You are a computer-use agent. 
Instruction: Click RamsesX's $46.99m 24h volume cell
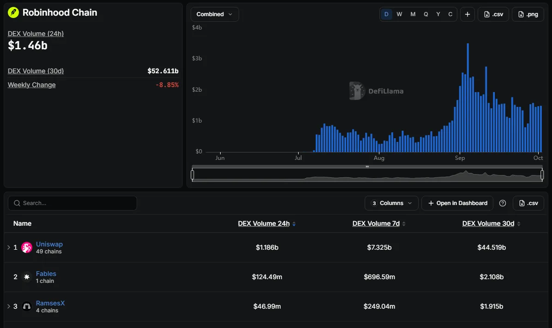coord(267,306)
